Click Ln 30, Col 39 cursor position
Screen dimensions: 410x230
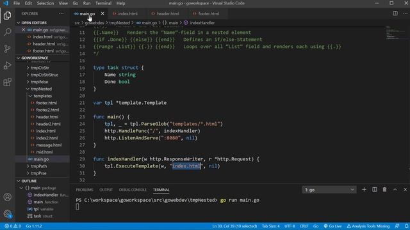[x=234, y=226]
